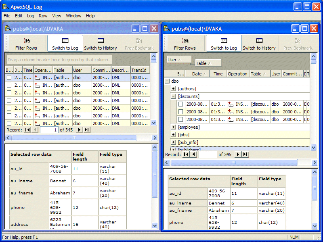The width and height of the screenshot is (323, 242).
Task: Click User group-by header in right window
Action: click(x=179, y=60)
